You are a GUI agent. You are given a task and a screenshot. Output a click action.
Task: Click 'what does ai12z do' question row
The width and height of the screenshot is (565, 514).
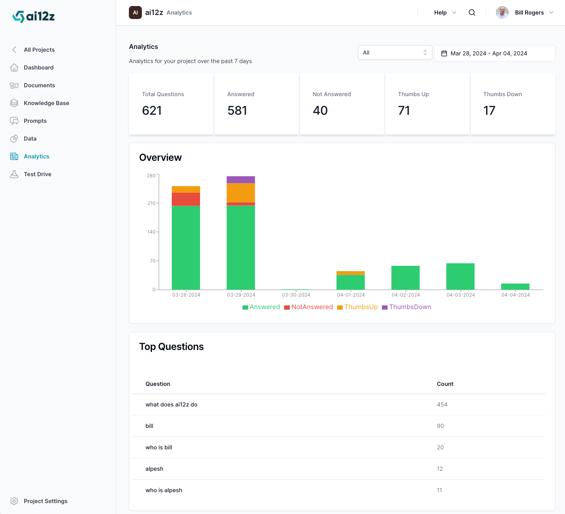click(339, 404)
